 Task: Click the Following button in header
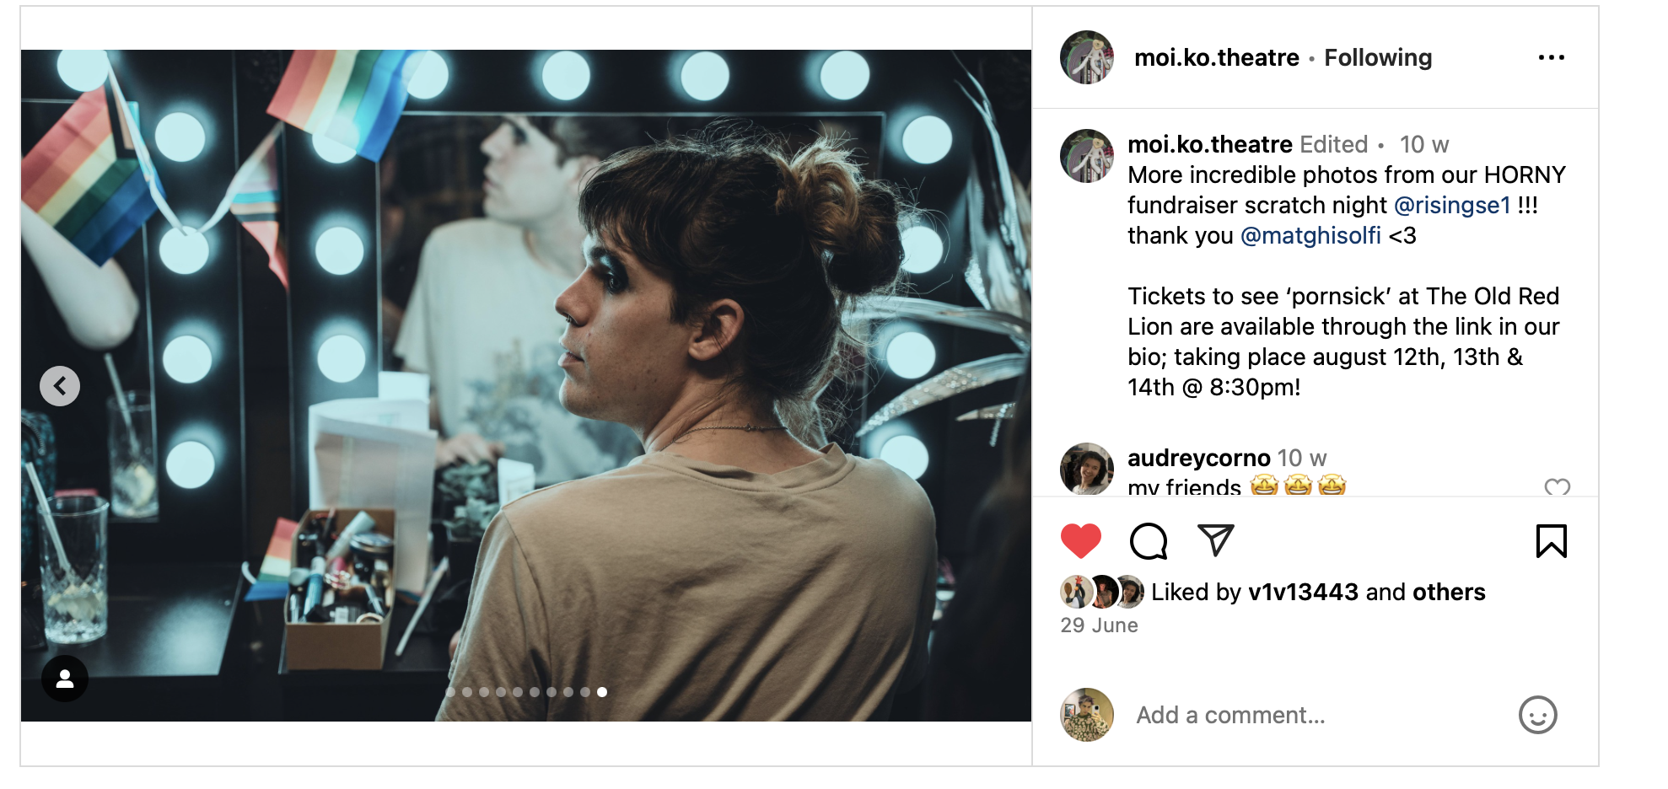[x=1377, y=57]
